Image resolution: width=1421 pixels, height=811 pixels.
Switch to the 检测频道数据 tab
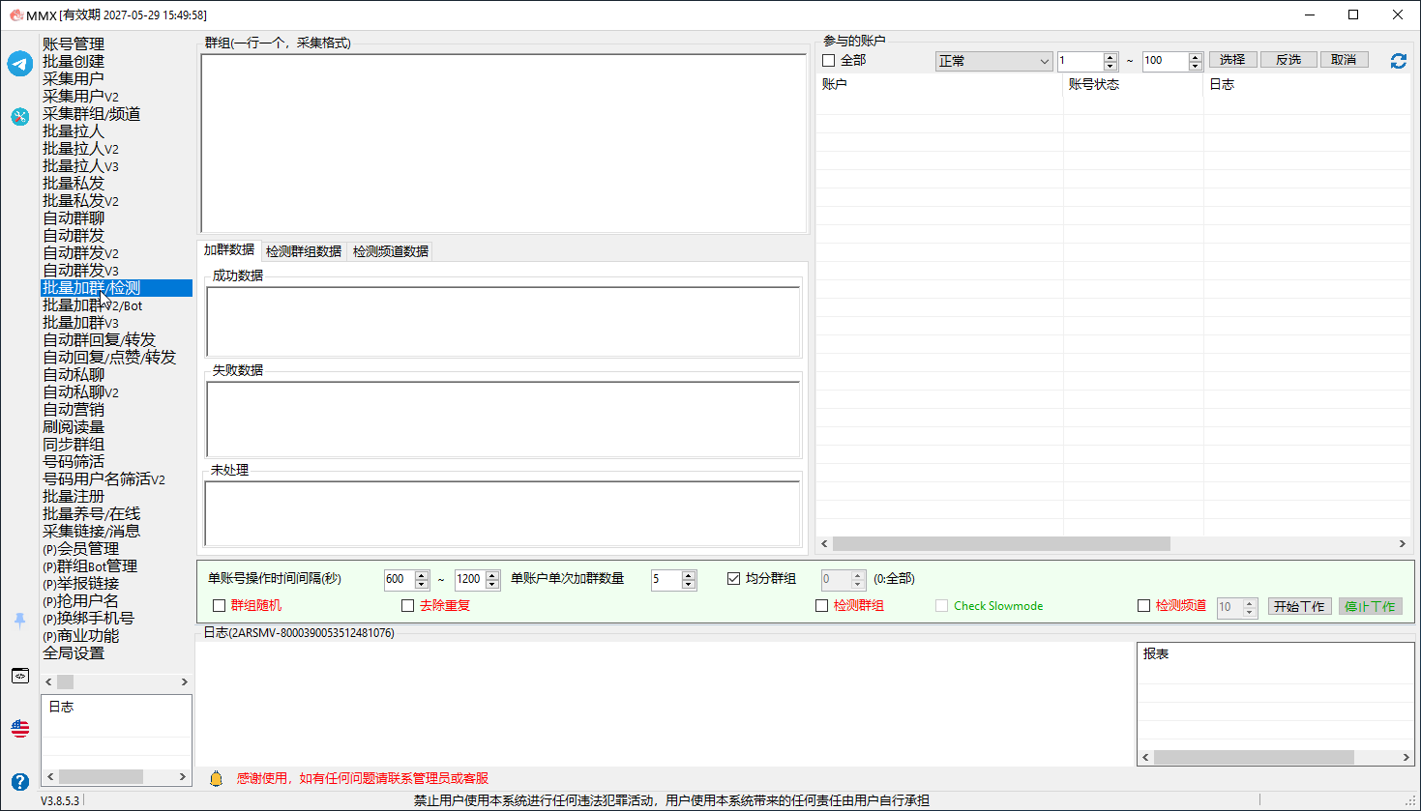point(391,251)
